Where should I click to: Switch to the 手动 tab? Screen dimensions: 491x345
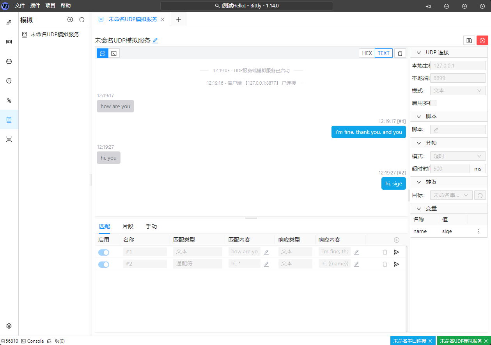(x=151, y=226)
